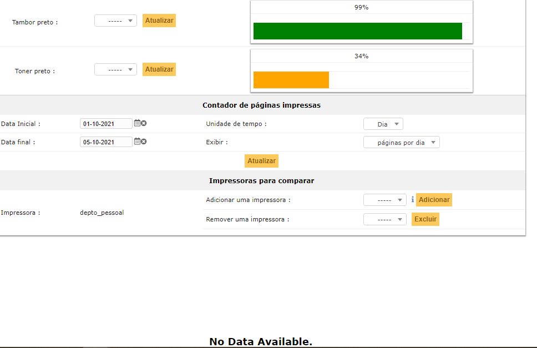Viewport: 537px width, 348px height.
Task: Open calendar picker for Data final
Action: 137,141
